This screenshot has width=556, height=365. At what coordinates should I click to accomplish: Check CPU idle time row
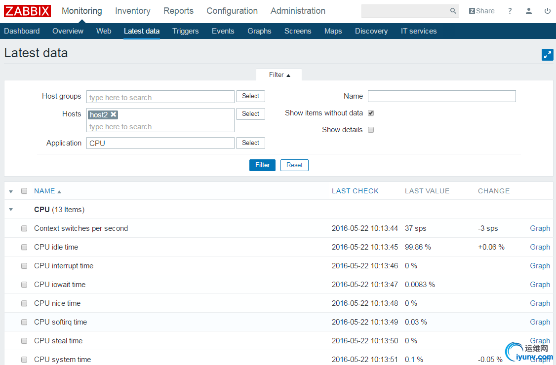pos(24,247)
